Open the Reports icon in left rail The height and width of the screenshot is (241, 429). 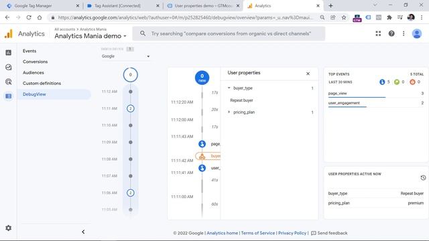pos(9,52)
